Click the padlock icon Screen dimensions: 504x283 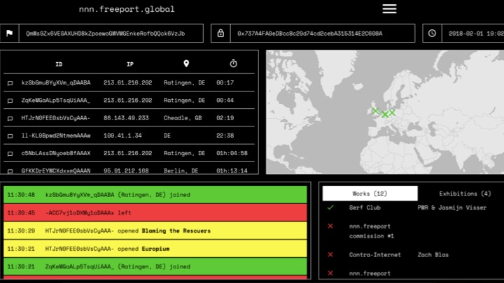point(220,33)
